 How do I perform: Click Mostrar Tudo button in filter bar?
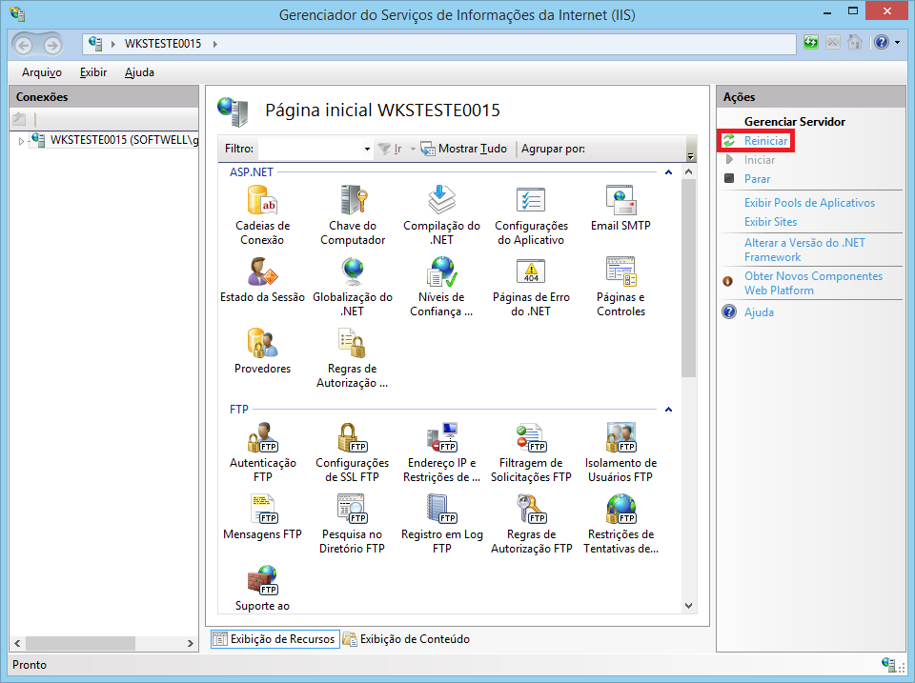[x=464, y=149]
